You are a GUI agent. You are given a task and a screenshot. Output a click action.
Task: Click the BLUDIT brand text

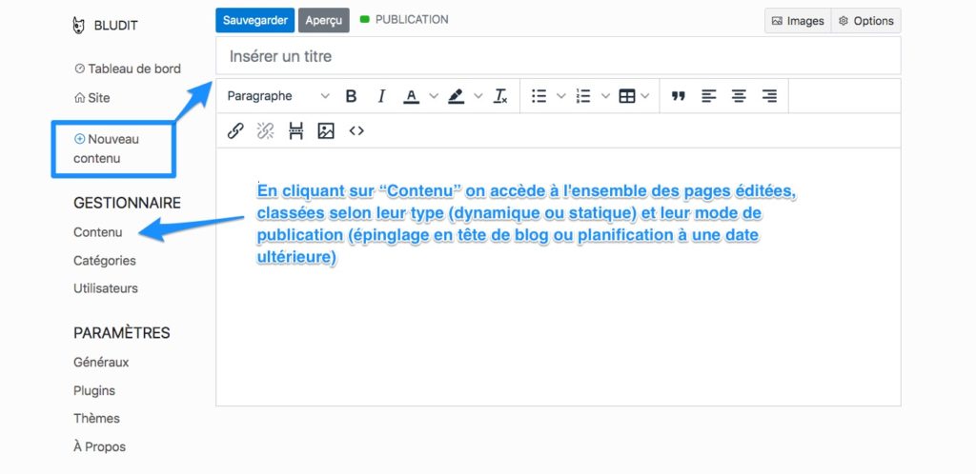coord(115,26)
